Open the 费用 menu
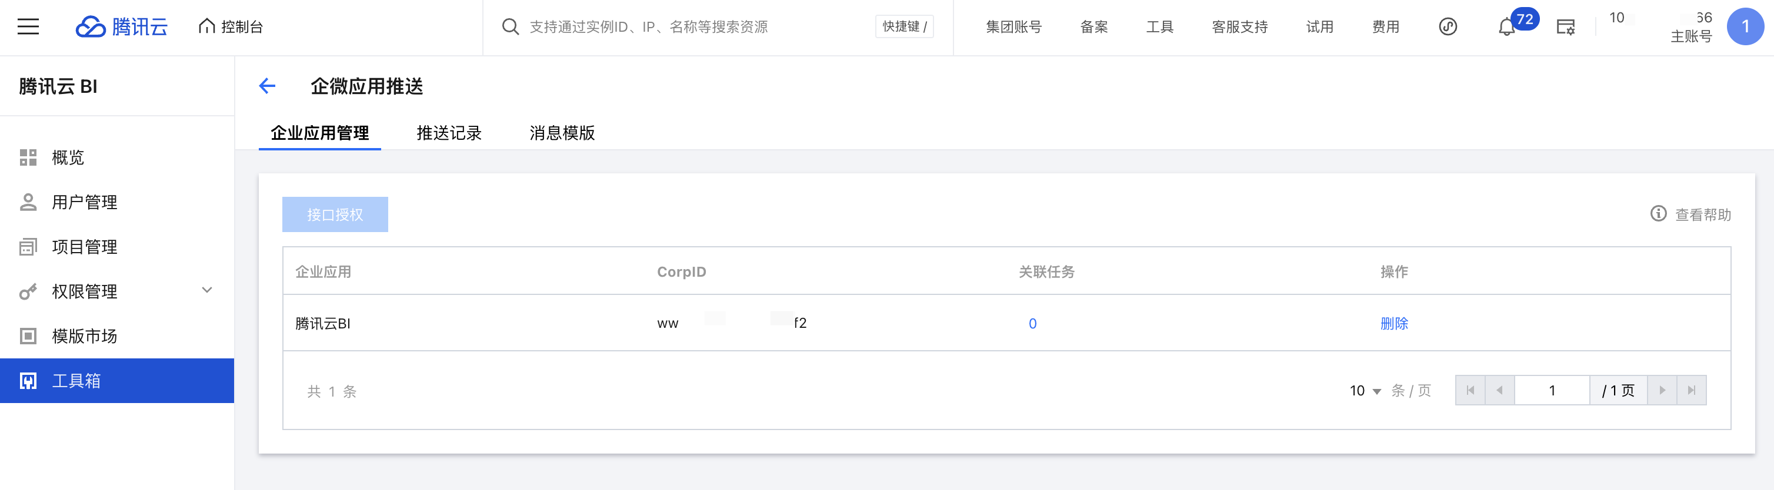1774x490 pixels. [x=1386, y=27]
